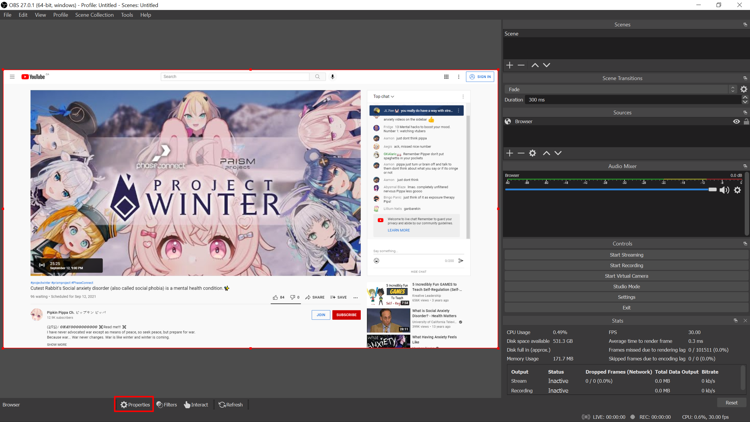Expand description with SHOW MORE
Screen dimensions: 750x422
pos(57,345)
